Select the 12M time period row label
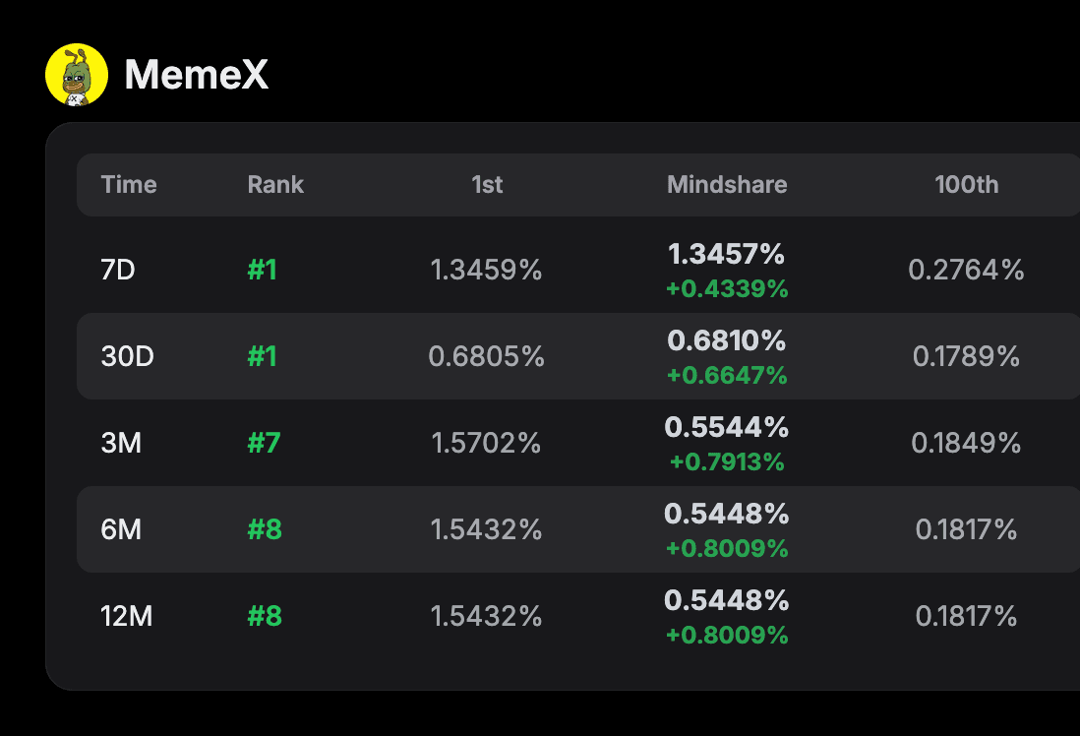This screenshot has width=1080, height=736. pos(128,616)
